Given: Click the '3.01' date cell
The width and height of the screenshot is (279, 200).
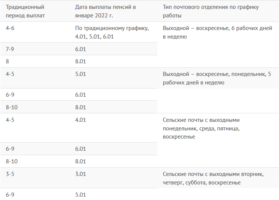Looking at the screenshot, I should (x=81, y=174).
